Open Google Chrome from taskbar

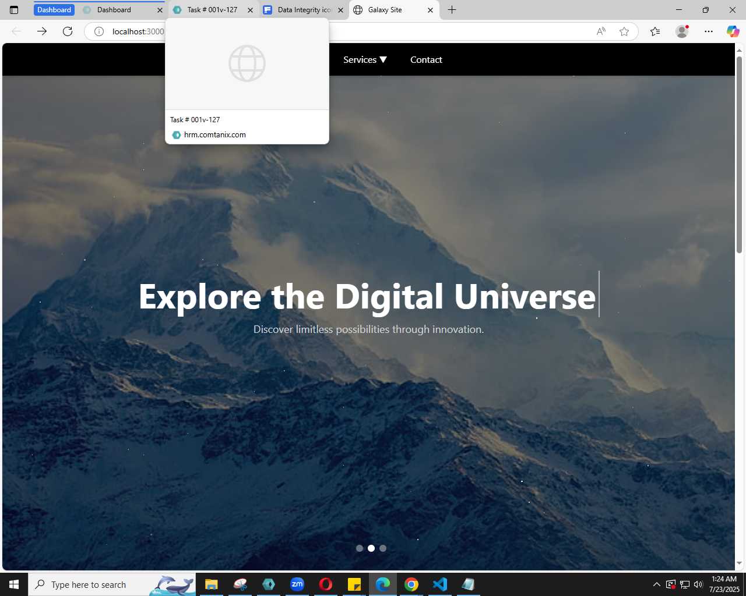(x=411, y=584)
